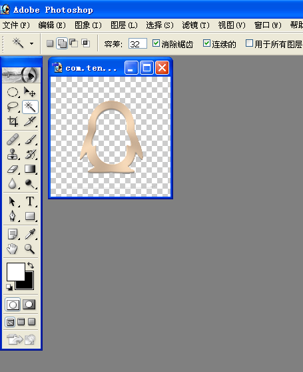Viewport: 303px width, 372px height.
Task: Open the tool preset picker arrow
Action: coord(31,43)
